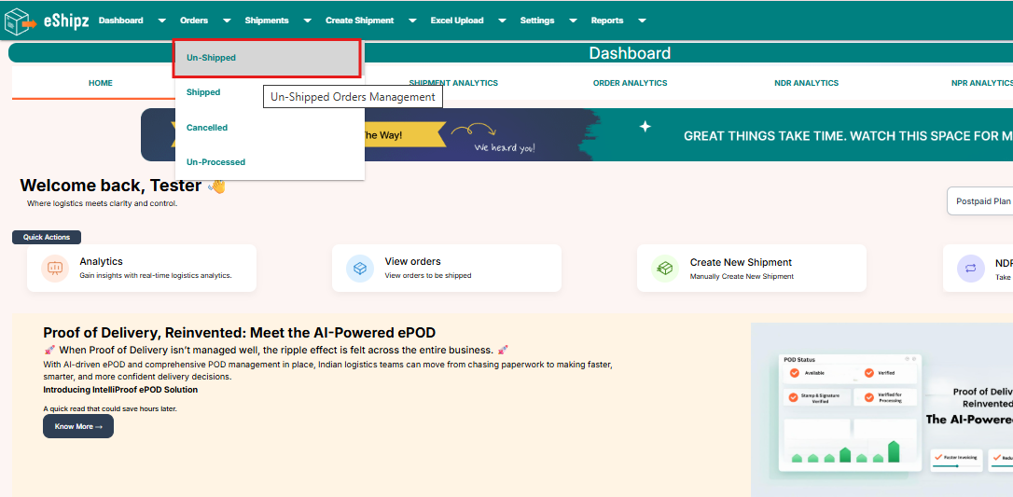Screen dimensions: 1013x497
Task: Open the Postpaid Plan dropdown
Action: (980, 200)
